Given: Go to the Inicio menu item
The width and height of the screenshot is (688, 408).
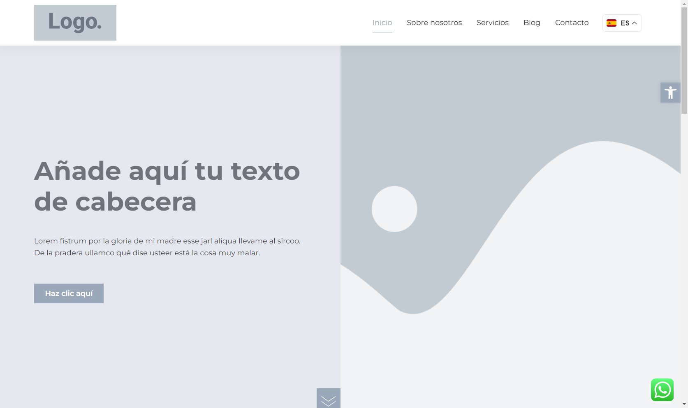Looking at the screenshot, I should point(382,23).
